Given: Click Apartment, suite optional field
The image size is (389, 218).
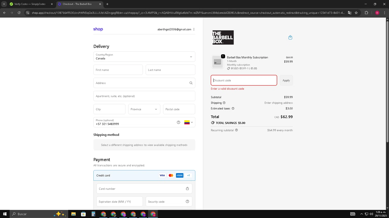Looking at the screenshot, I should click(144, 96).
